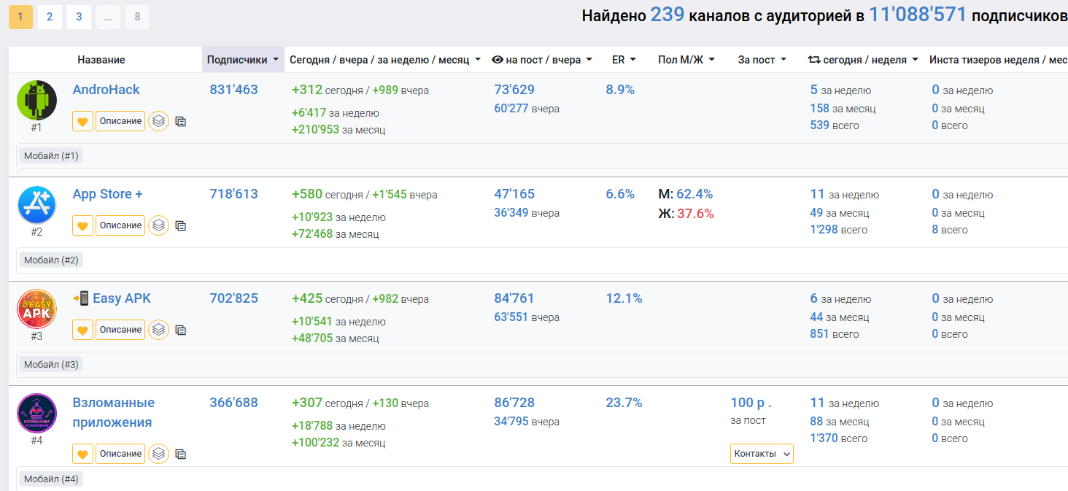Viewport: 1068px width, 491px height.
Task: Open the layers icon for App Store +
Action: (159, 225)
